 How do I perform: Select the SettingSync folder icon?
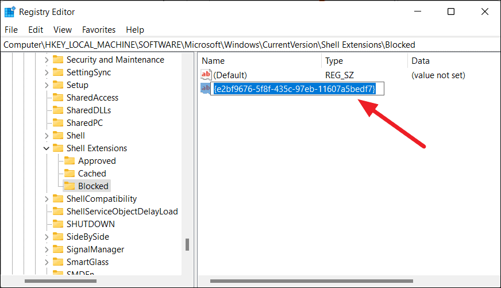58,72
